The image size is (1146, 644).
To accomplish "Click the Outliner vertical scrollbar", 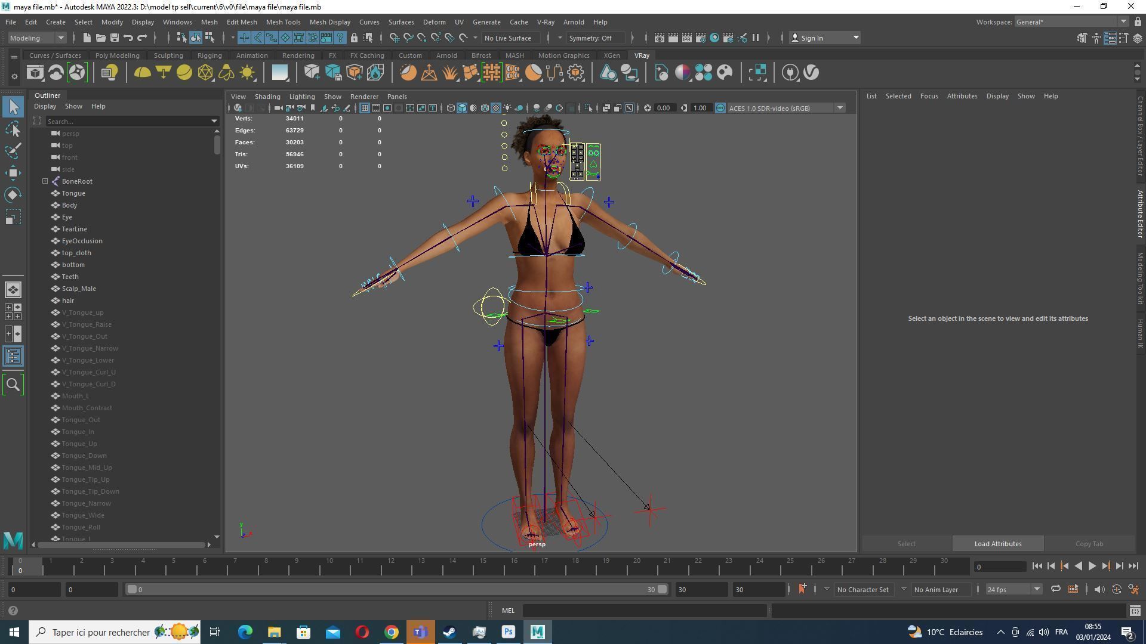I will 216,145.
